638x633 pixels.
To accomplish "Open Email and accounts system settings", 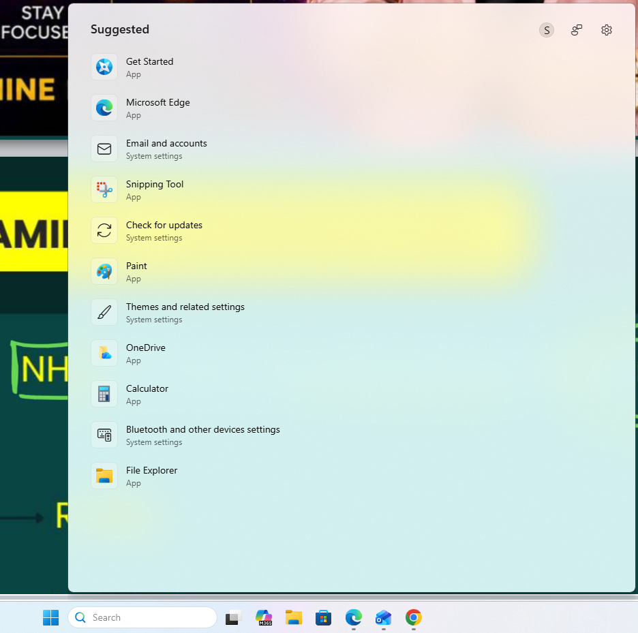I will click(149, 149).
